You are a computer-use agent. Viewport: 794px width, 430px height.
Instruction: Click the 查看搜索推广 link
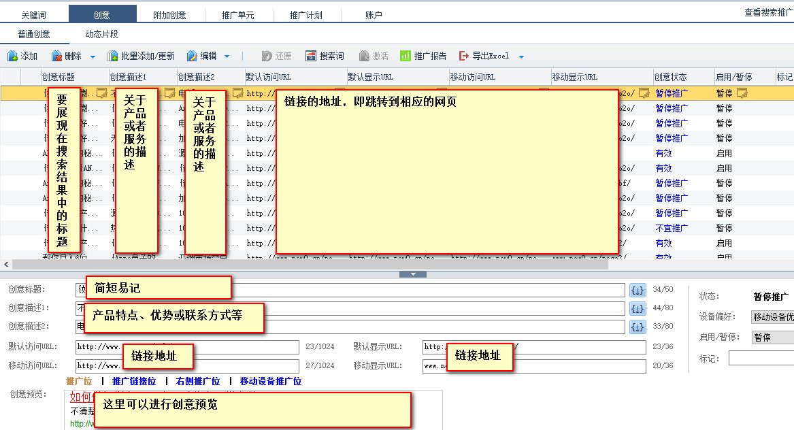pos(769,12)
